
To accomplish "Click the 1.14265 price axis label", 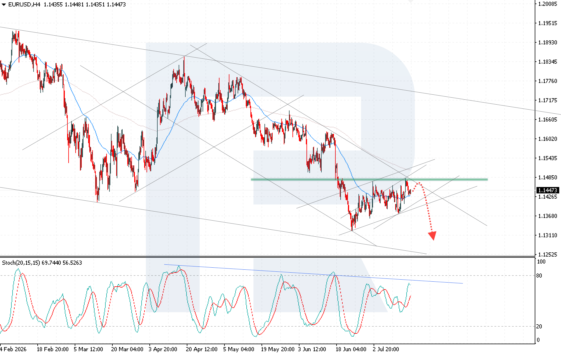I will tap(548, 197).
